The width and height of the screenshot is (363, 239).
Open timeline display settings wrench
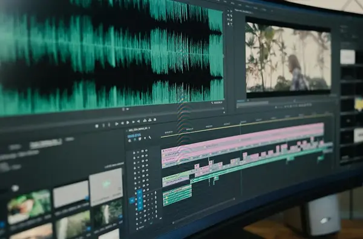(150, 138)
